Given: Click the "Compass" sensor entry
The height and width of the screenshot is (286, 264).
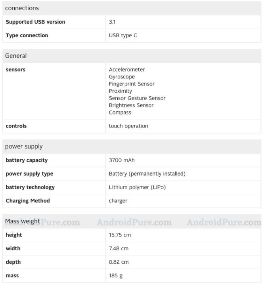Looking at the screenshot, I should point(120,112).
